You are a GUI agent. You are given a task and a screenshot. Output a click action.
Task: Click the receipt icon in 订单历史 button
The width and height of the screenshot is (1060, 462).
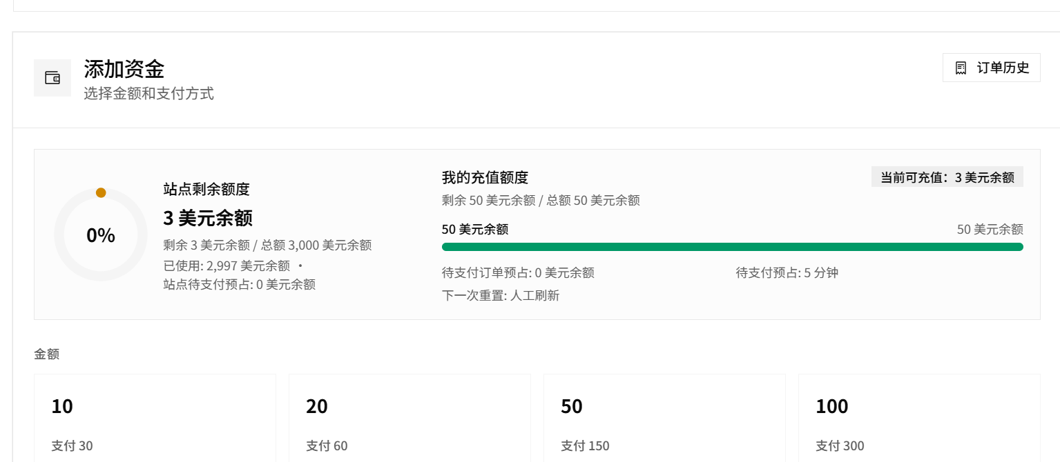pyautogui.click(x=961, y=68)
